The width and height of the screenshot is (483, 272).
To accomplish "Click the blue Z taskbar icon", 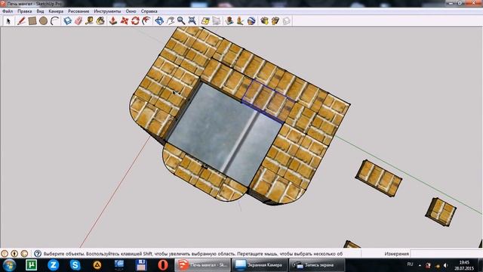I will [x=54, y=265].
